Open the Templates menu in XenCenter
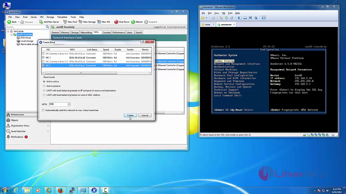Viewport: 346px width, 194px height. pos(62,17)
